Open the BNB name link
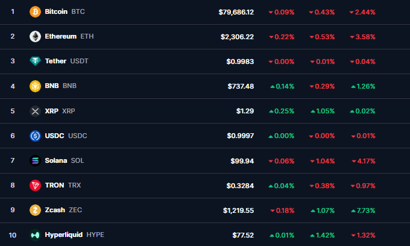Screen dimensions: 410x246 click(52, 86)
